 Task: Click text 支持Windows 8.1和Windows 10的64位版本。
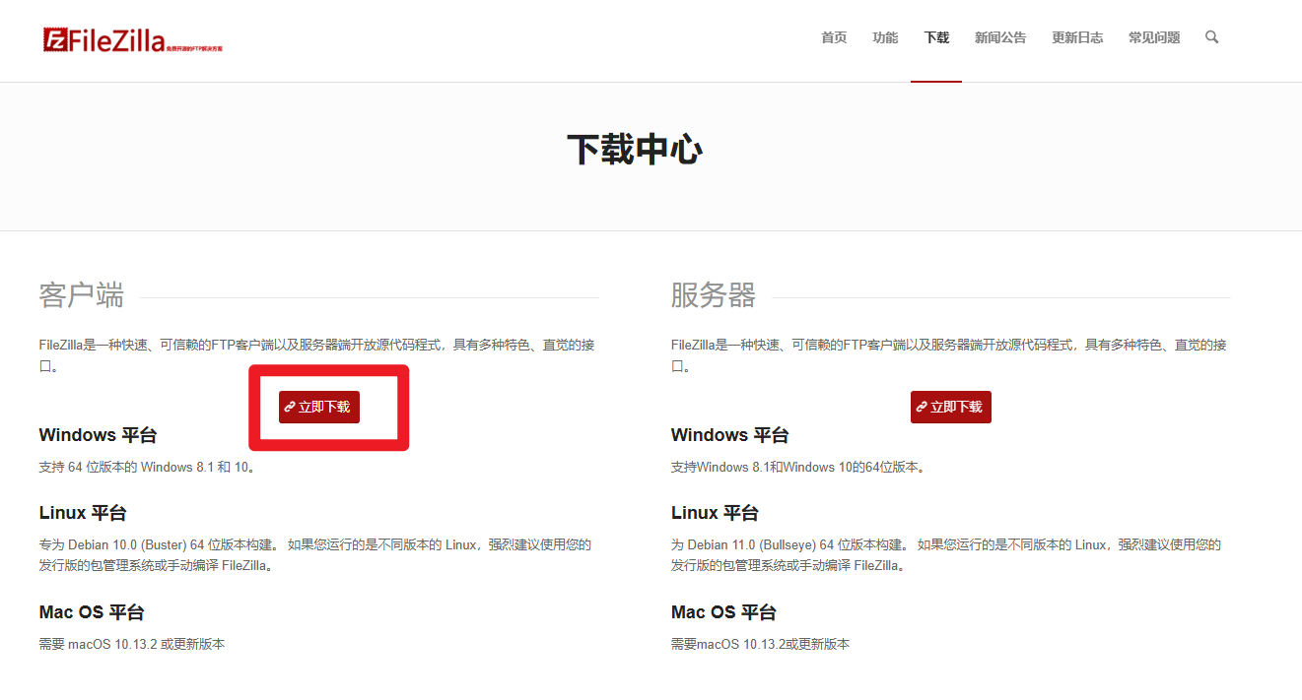[797, 467]
